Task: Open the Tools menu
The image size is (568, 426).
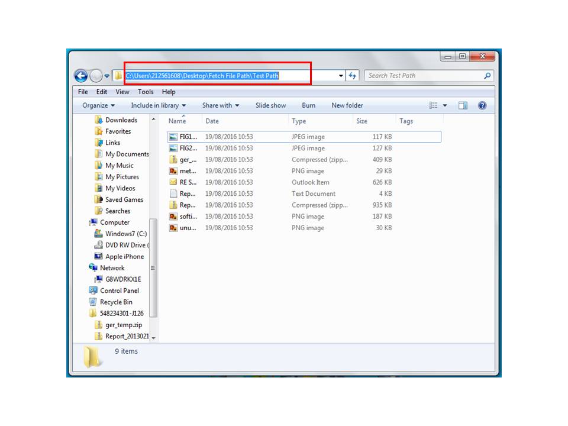Action: click(x=146, y=92)
